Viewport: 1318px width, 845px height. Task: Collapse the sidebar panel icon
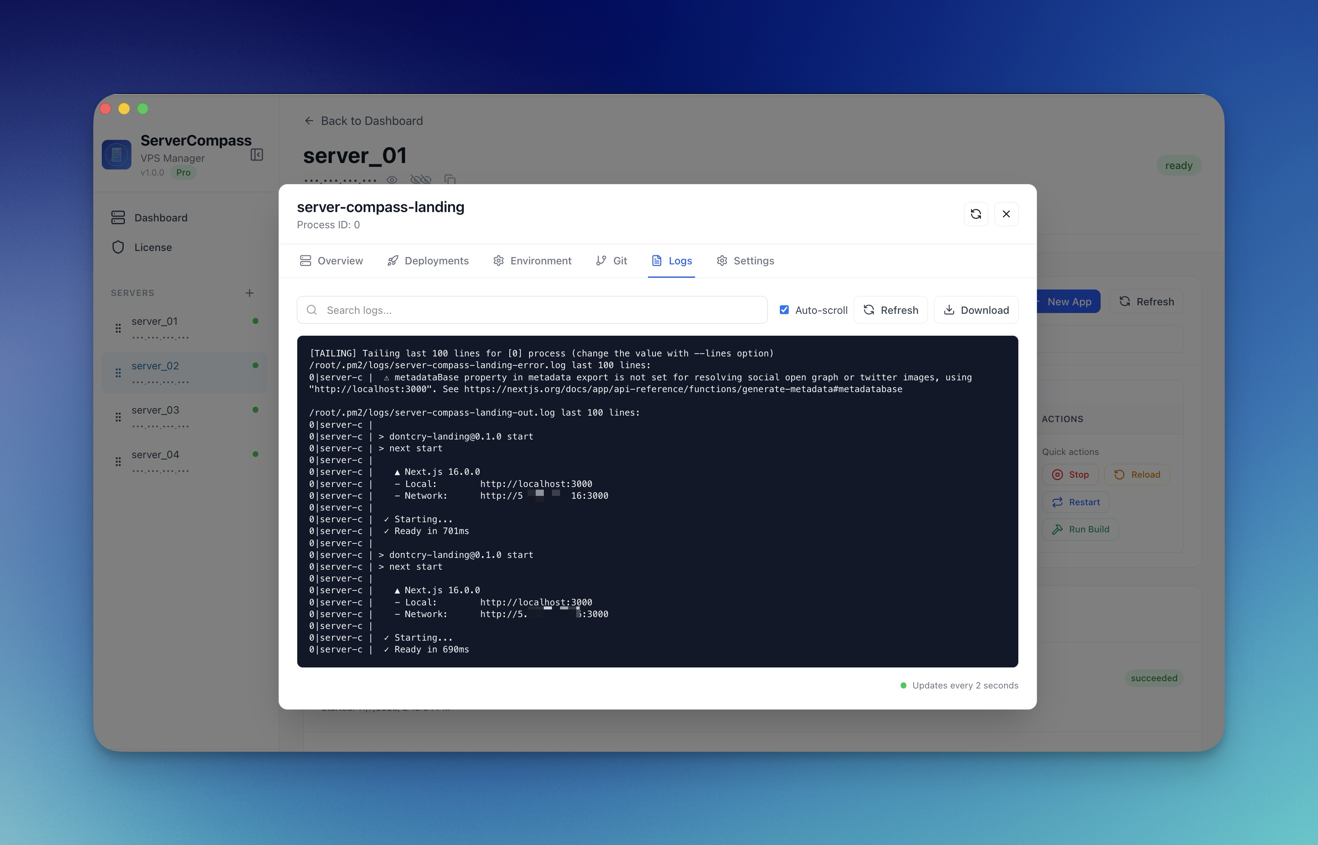(257, 155)
